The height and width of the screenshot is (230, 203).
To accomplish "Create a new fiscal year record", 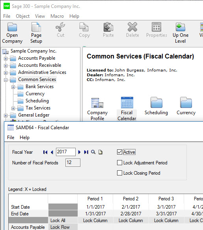I will [101, 152].
